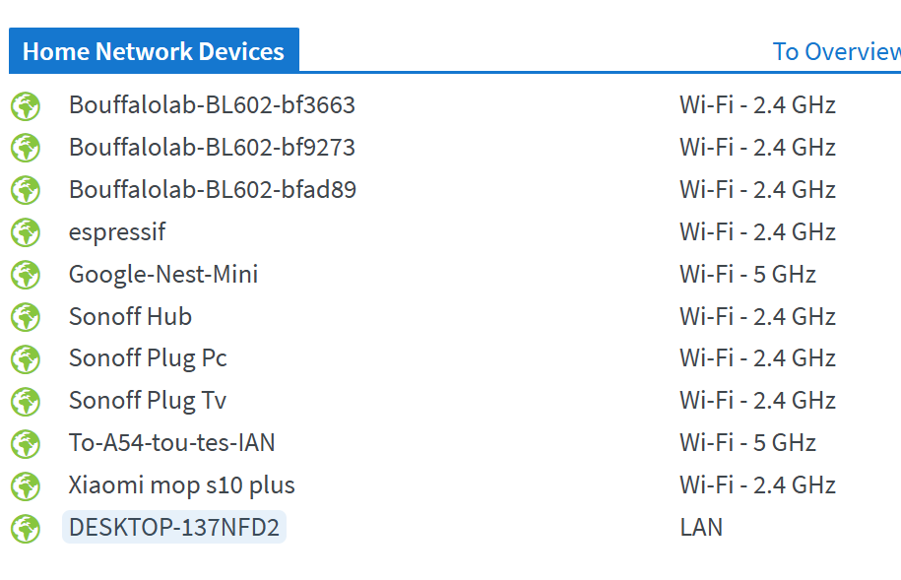Select the Sonoff Hub device name

tap(130, 317)
